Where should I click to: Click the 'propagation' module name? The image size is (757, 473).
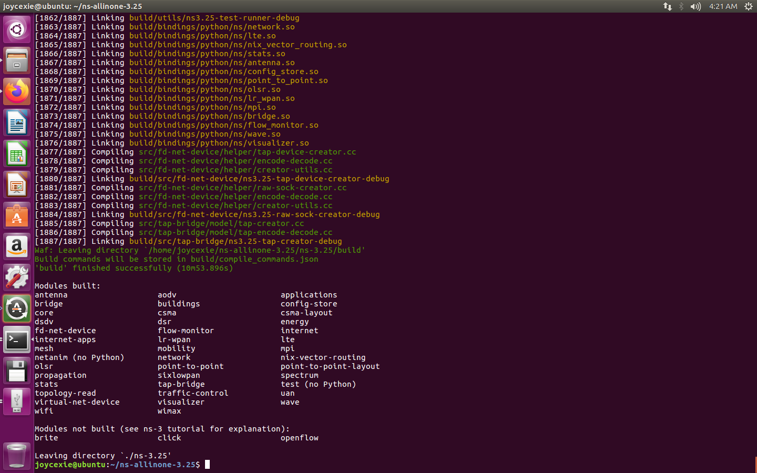point(60,375)
